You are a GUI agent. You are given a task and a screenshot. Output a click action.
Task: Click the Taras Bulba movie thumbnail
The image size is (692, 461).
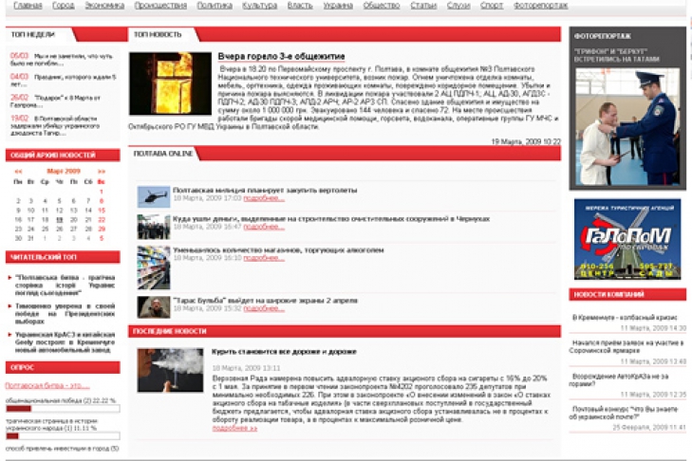point(153,306)
